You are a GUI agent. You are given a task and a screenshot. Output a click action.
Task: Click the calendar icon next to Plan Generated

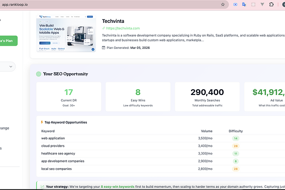coord(104,47)
